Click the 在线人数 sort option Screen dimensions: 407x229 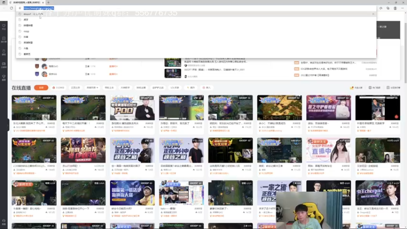click(357, 88)
